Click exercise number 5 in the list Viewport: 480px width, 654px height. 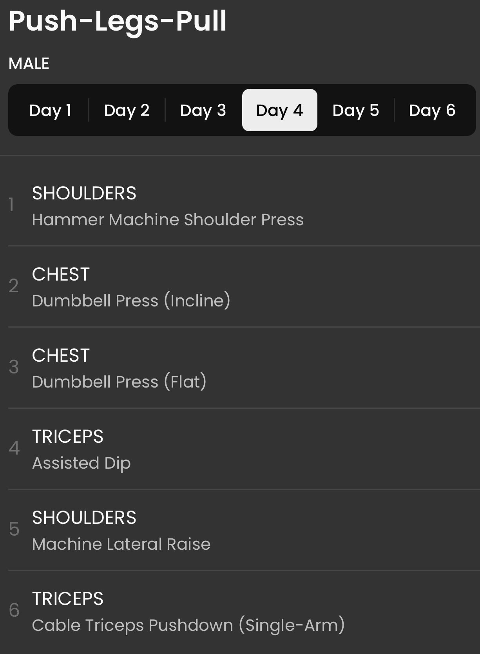click(x=14, y=529)
